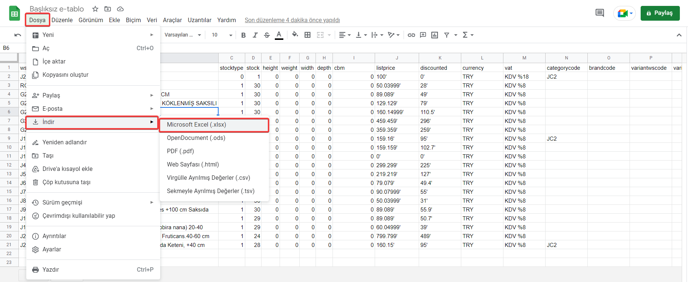Select Drive'a kısayol ekle
The height and width of the screenshot is (282, 688).
point(93,169)
